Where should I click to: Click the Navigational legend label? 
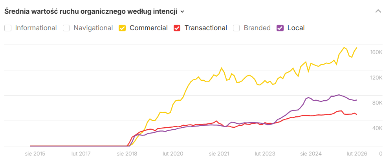click(93, 28)
